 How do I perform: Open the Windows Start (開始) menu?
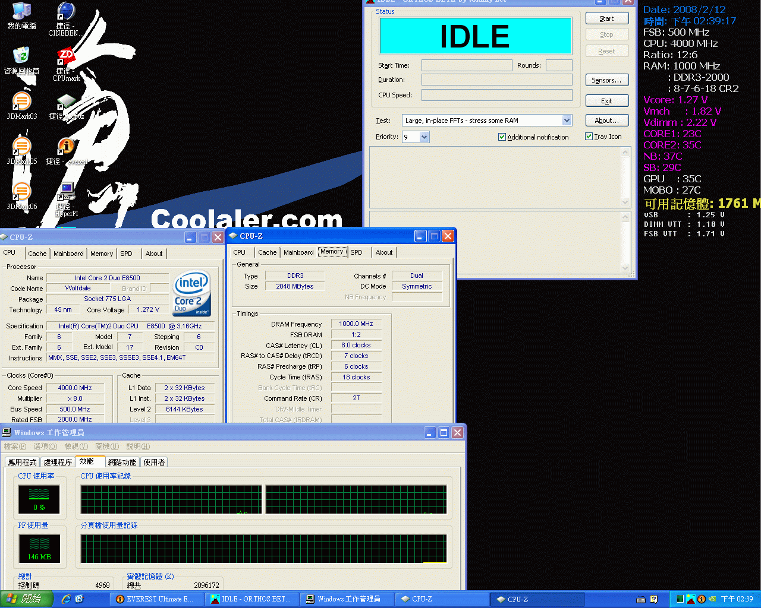[x=27, y=599]
